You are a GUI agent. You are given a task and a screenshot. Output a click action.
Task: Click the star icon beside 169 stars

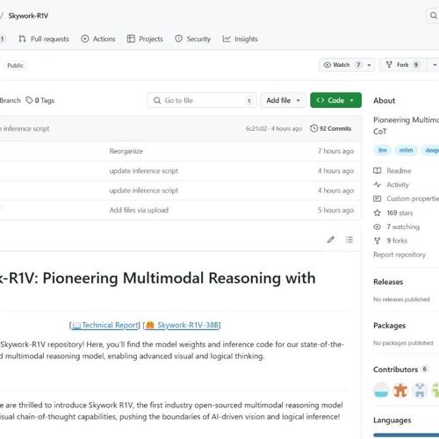coord(378,212)
